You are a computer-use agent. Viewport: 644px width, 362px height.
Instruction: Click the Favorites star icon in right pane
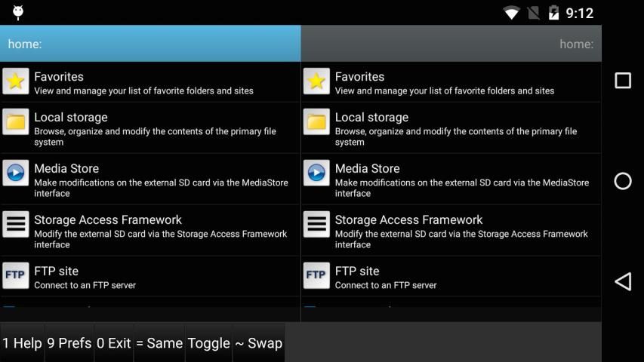pyautogui.click(x=317, y=81)
